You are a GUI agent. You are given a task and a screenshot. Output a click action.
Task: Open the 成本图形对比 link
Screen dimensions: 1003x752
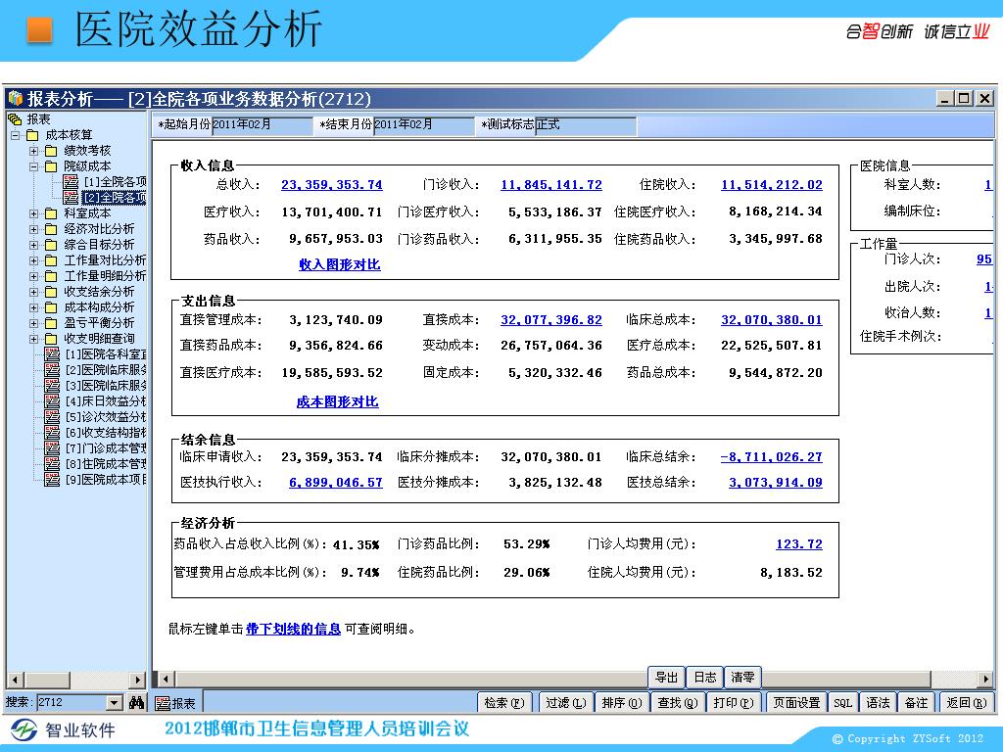pyautogui.click(x=337, y=402)
